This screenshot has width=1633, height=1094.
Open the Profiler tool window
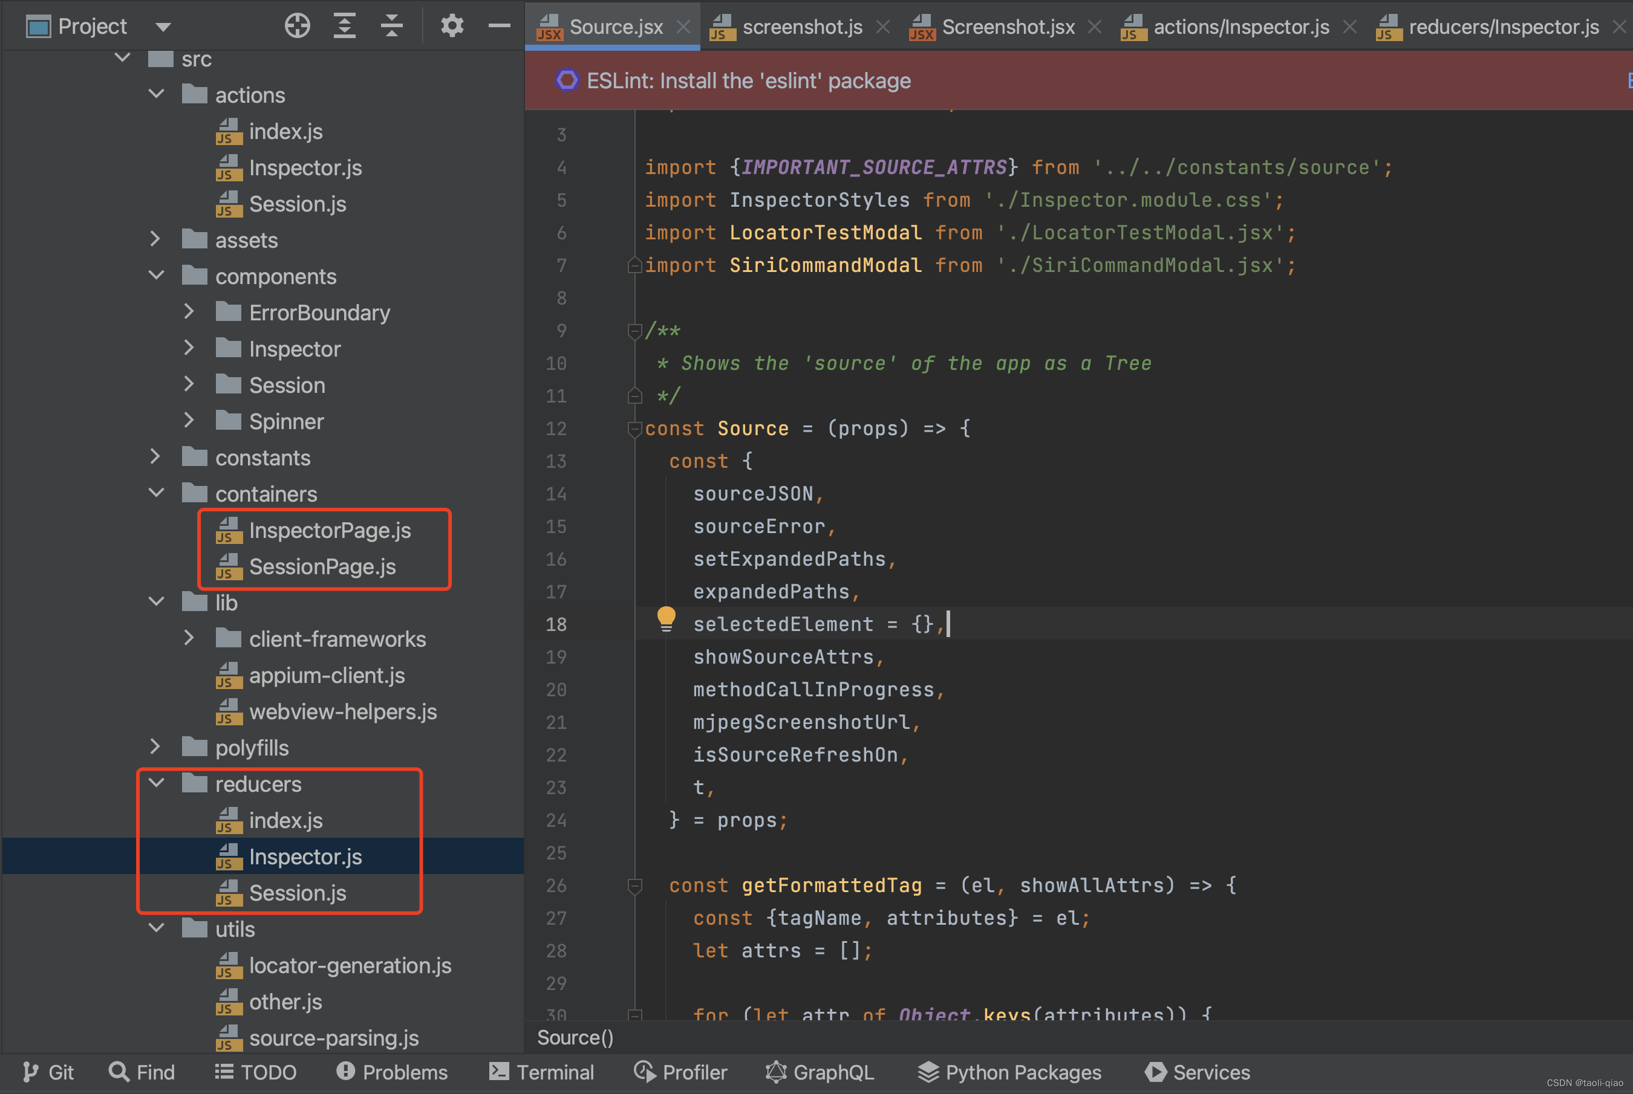coord(680,1072)
